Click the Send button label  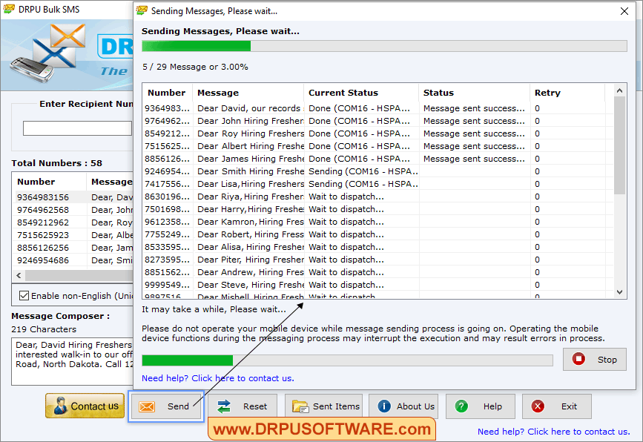click(x=179, y=406)
